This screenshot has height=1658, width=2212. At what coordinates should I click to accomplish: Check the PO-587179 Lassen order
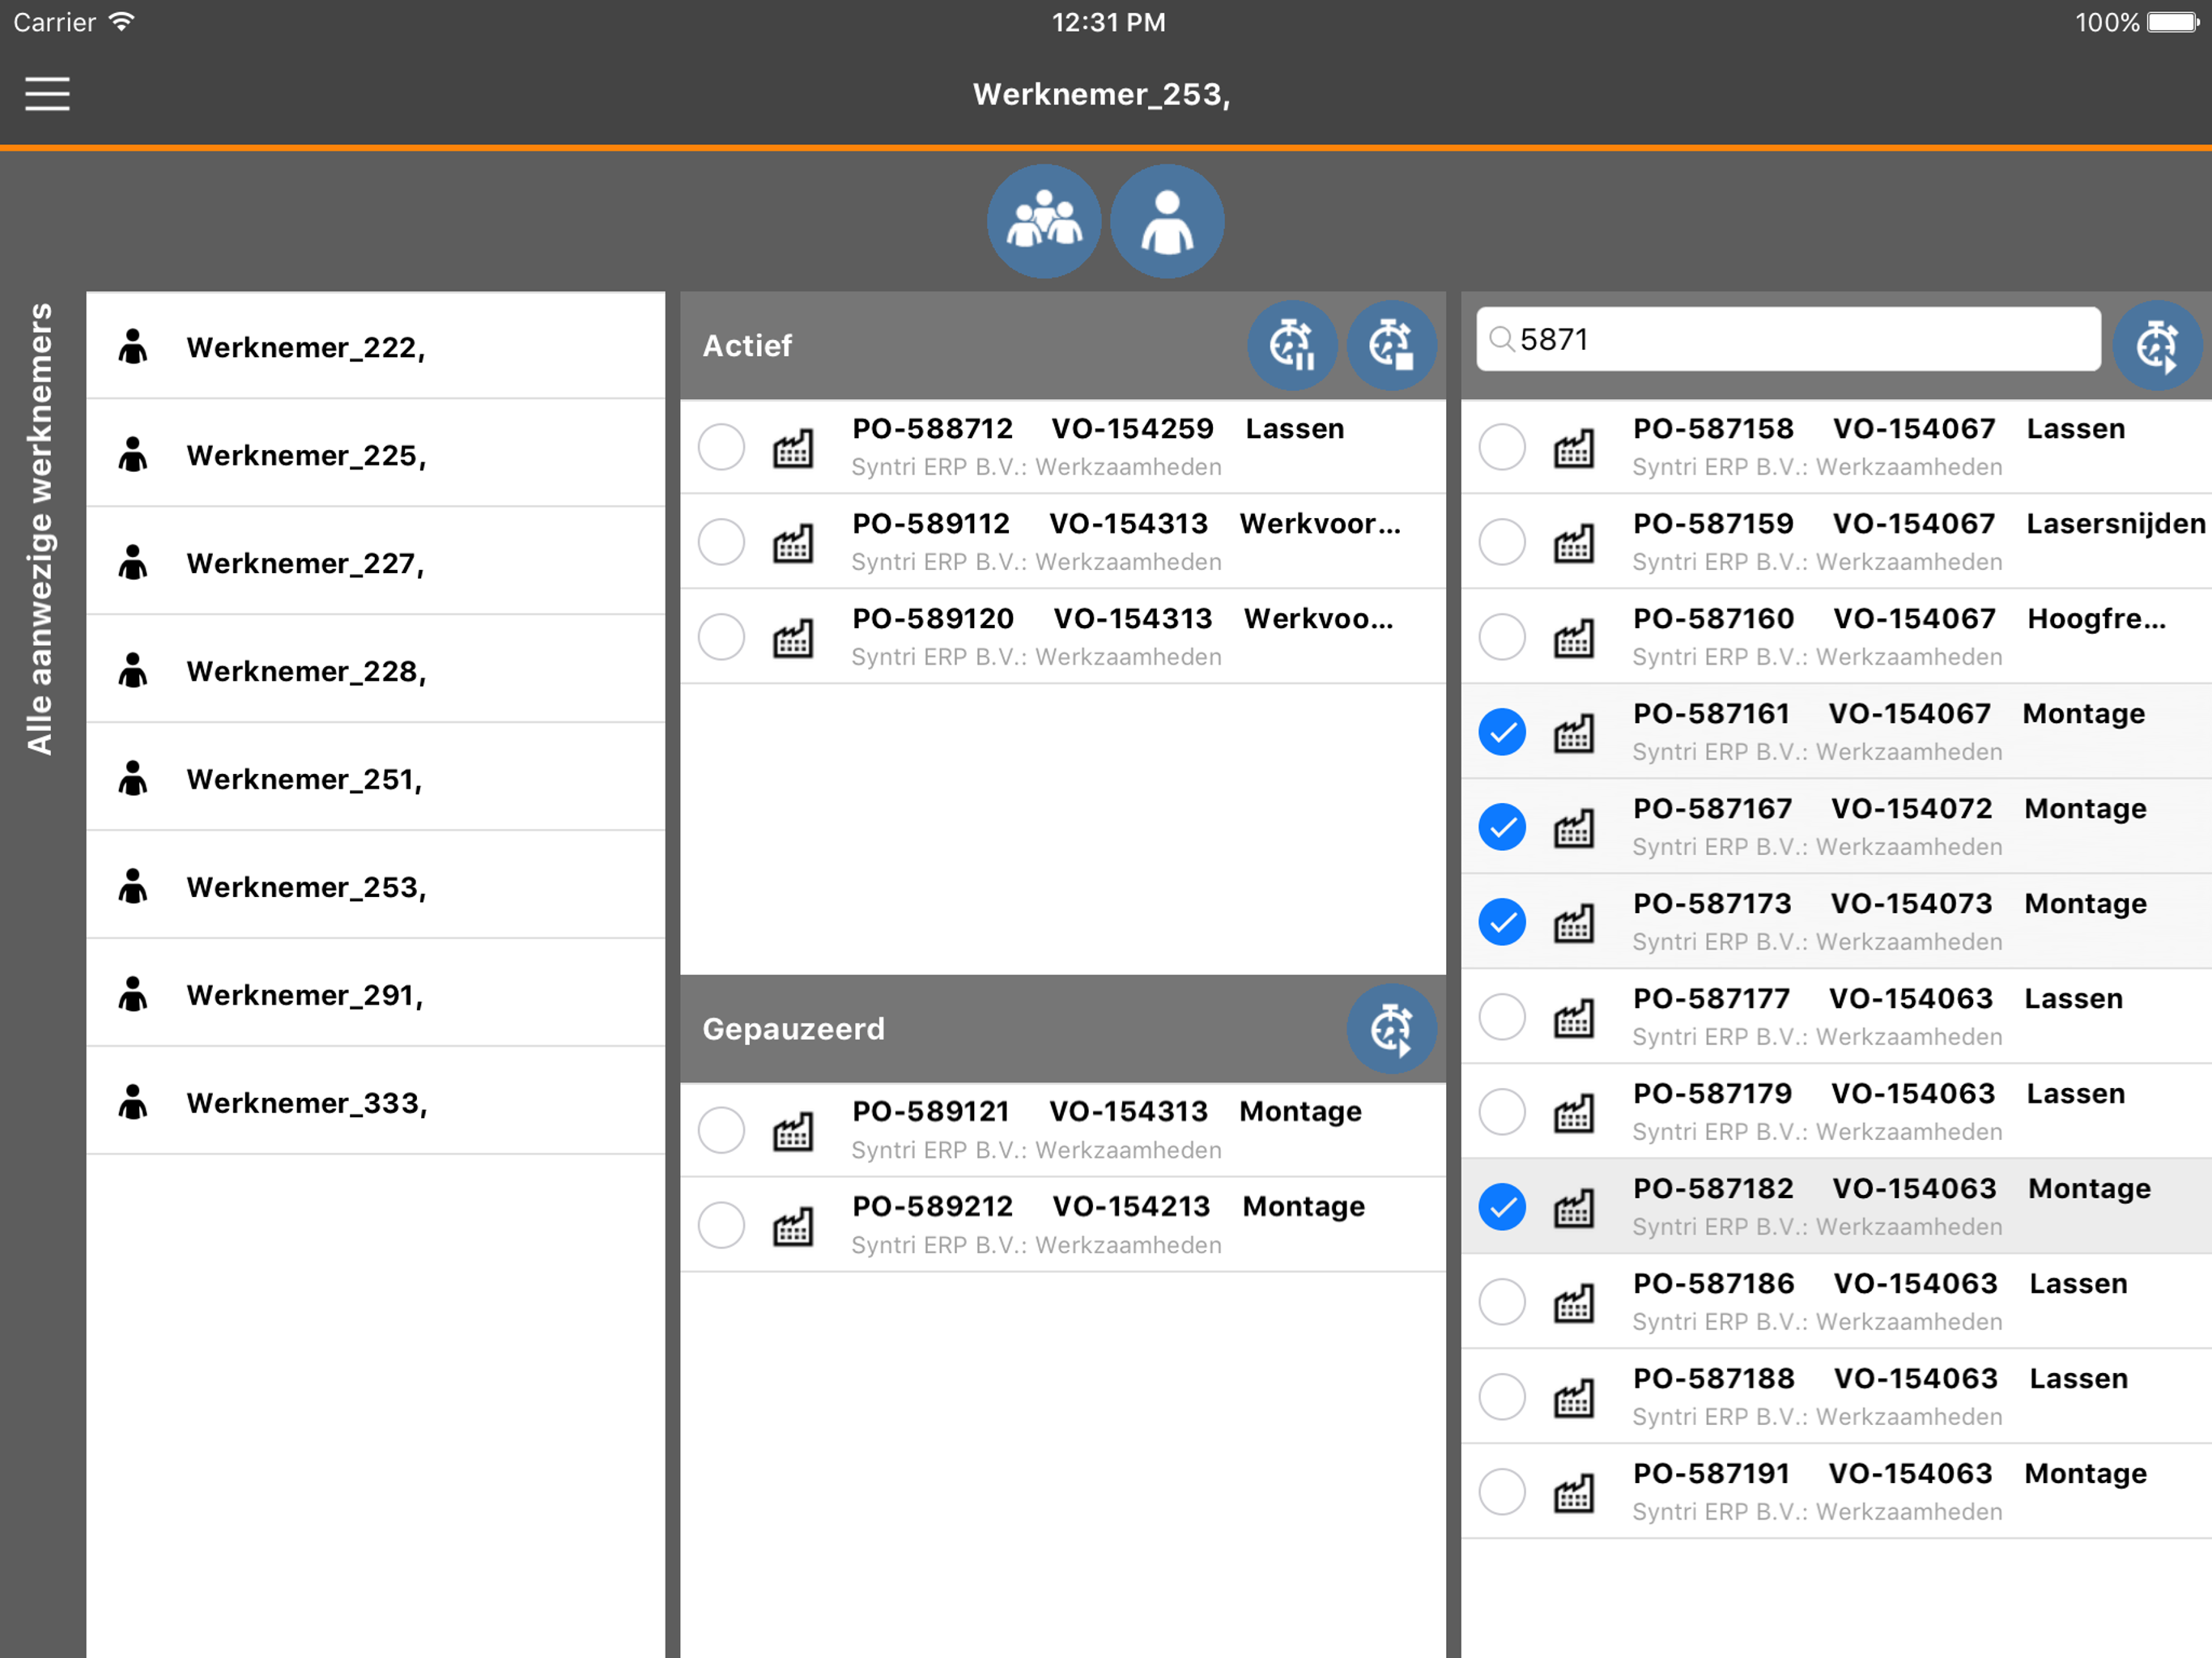(x=1502, y=1112)
